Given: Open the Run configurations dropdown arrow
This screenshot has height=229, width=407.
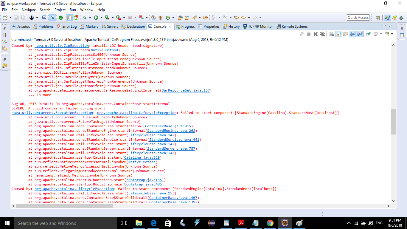Looking at the screenshot, I should (101, 17).
